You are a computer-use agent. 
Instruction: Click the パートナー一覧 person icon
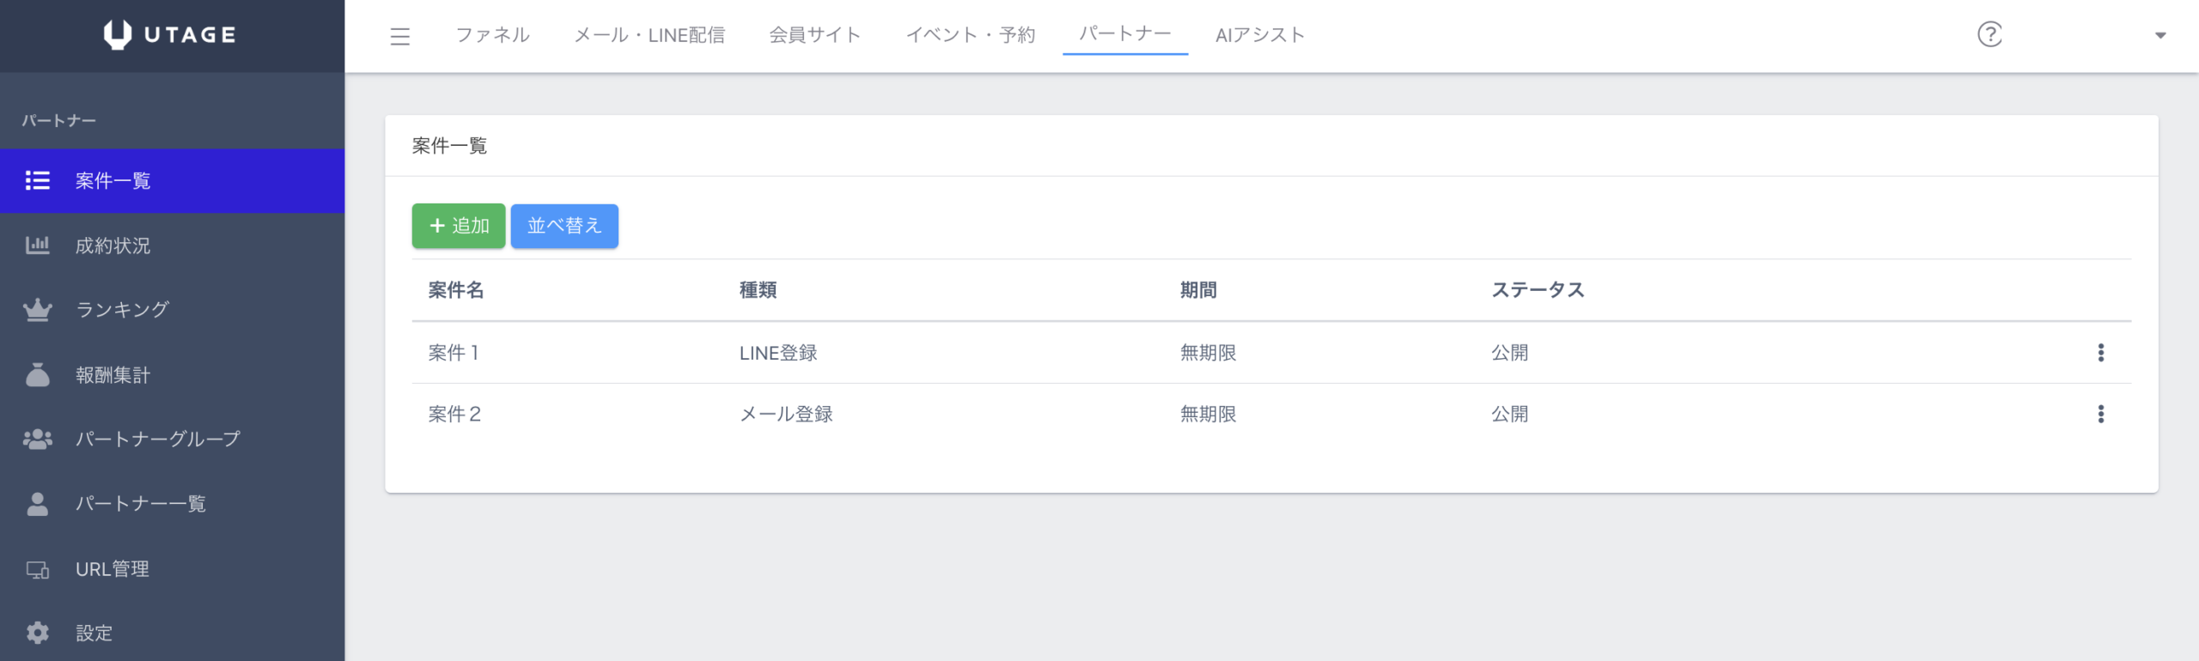click(38, 504)
